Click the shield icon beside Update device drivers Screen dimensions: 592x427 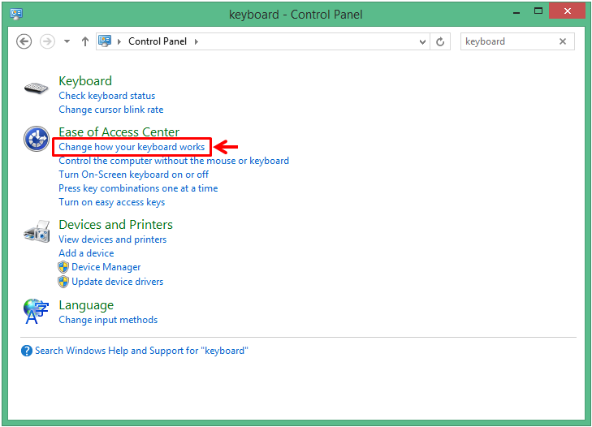tap(63, 282)
